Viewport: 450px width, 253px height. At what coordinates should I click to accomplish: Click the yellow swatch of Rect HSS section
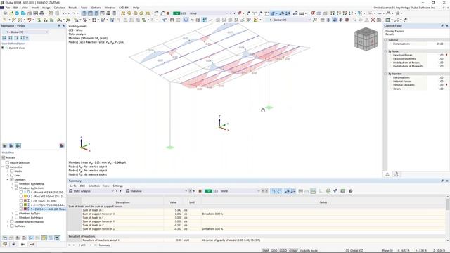tap(25, 197)
